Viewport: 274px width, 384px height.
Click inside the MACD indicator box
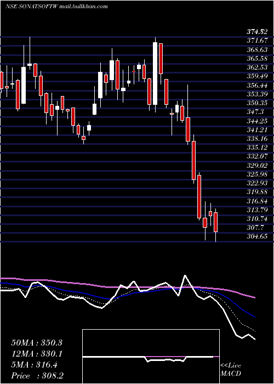pos(151,357)
